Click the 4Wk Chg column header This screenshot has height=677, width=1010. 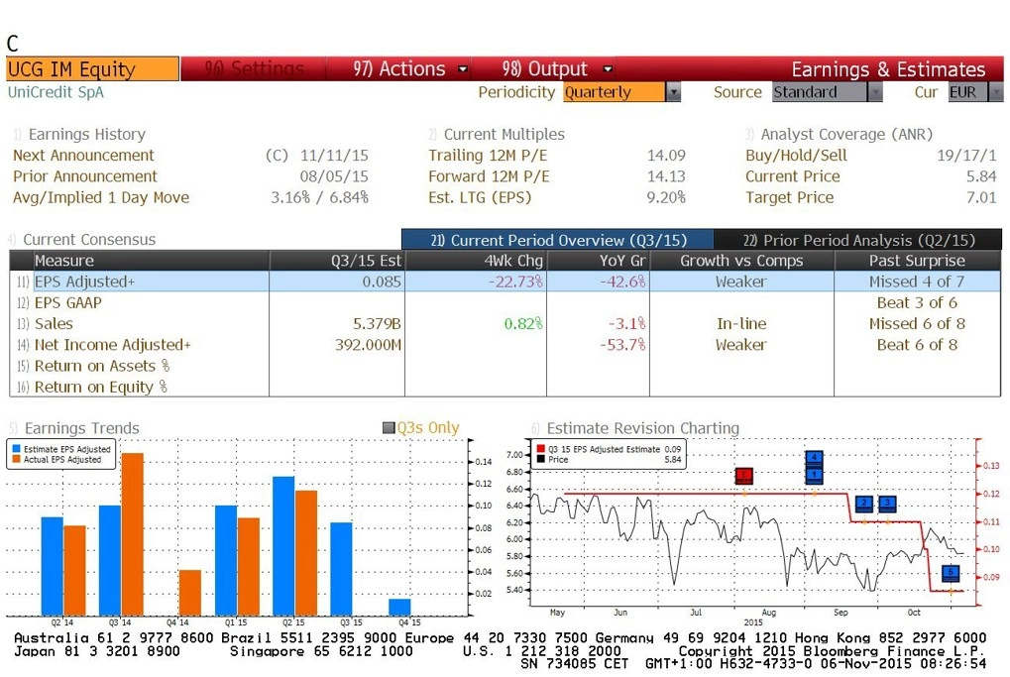(x=476, y=261)
